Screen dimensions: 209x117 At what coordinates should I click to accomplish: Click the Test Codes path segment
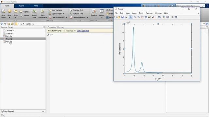(x=30, y=24)
